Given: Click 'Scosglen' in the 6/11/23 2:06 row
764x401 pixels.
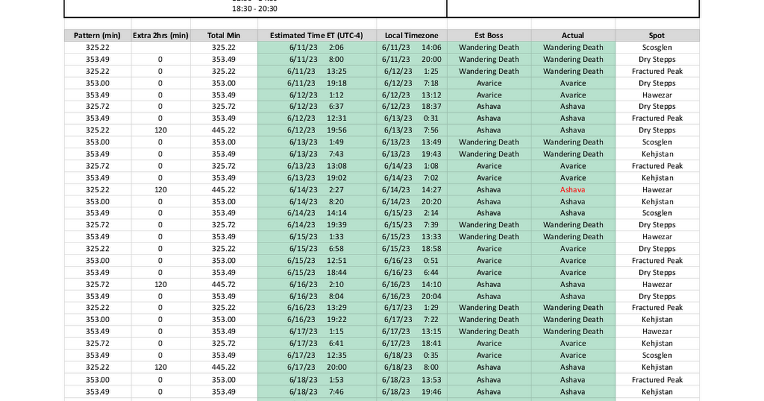Looking at the screenshot, I should 657,47.
